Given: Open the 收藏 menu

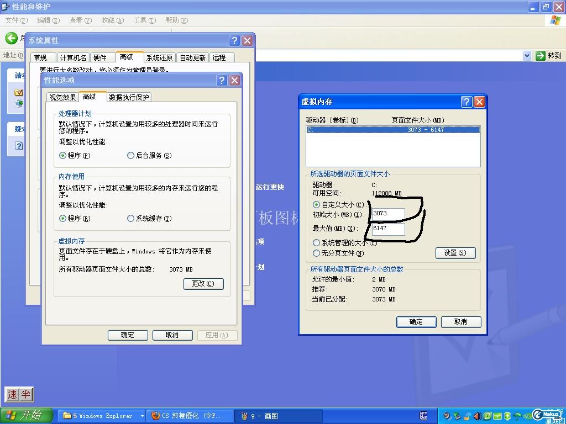Looking at the screenshot, I should click(113, 20).
